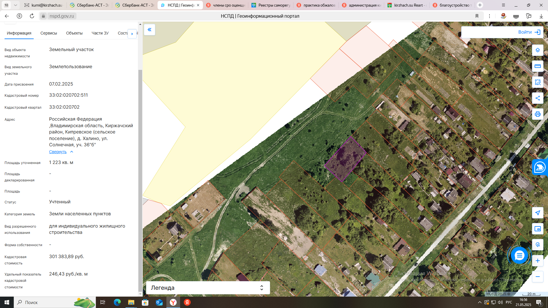Screen dimensions: 548x308
Task: Select the ruler measurement tool
Action: (537, 66)
